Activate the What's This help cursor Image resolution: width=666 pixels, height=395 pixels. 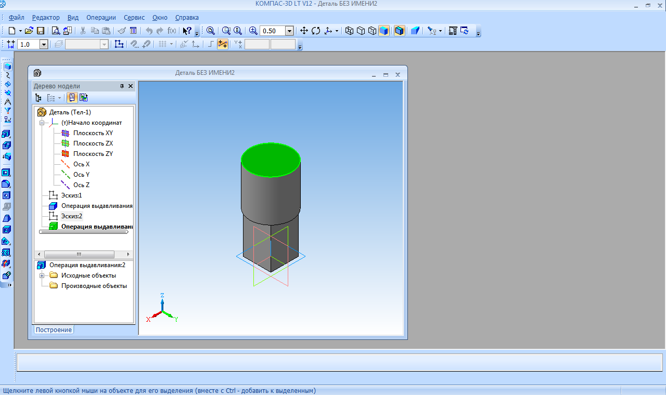tap(187, 31)
